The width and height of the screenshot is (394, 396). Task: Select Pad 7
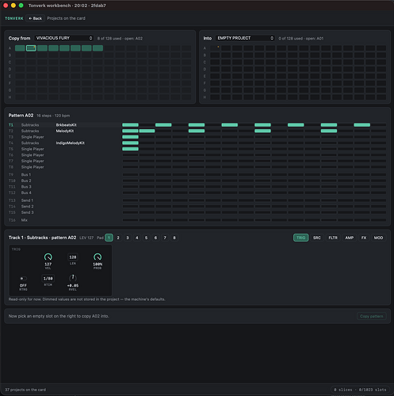165,238
